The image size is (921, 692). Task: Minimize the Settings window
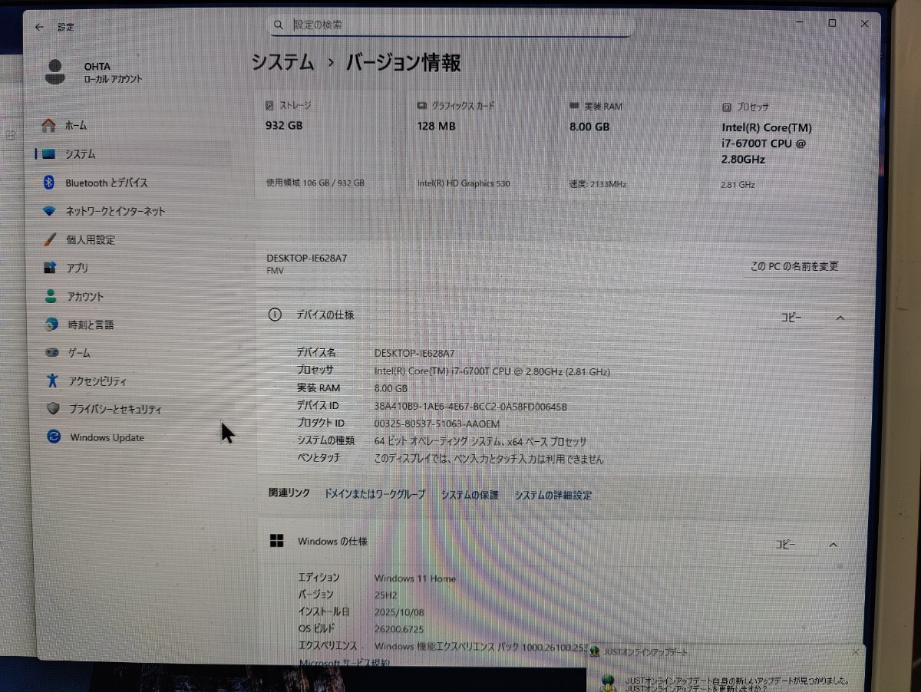coord(798,24)
